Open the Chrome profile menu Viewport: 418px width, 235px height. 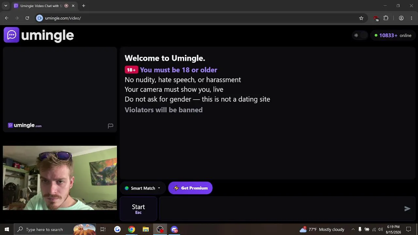click(x=401, y=18)
